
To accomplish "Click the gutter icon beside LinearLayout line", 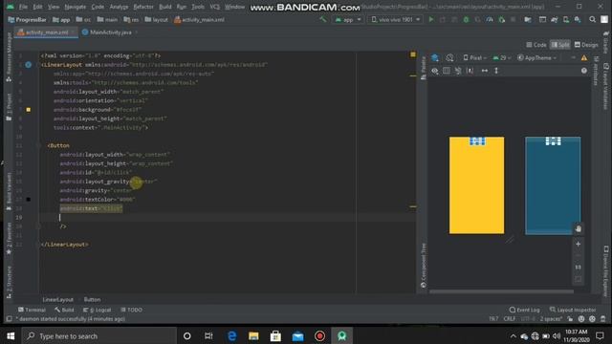I will tap(28, 65).
